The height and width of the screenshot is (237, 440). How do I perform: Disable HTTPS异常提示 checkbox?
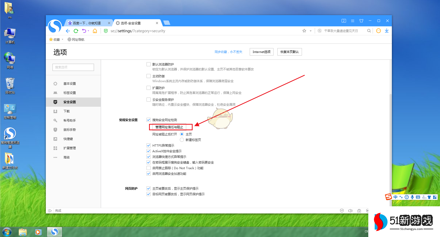pos(149,145)
